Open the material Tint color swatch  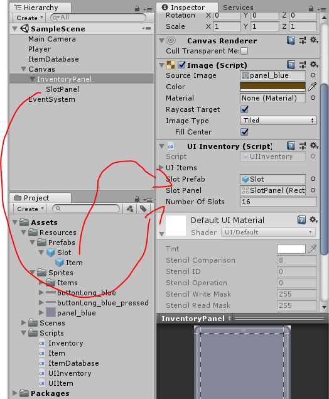pyautogui.click(x=291, y=249)
